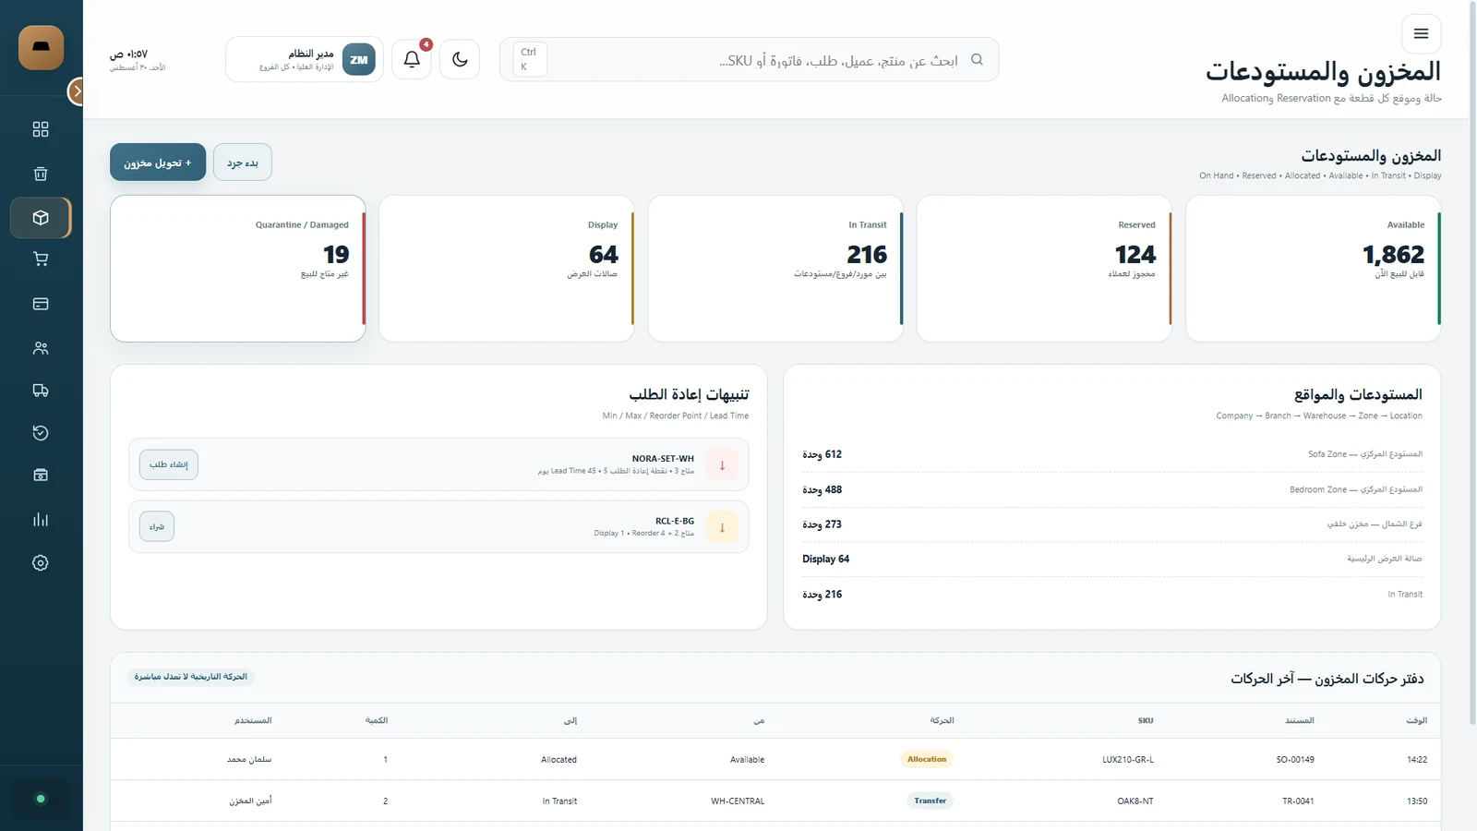Open the storefront sidebar icon
Image resolution: width=1477 pixels, height=831 pixels.
[41, 476]
